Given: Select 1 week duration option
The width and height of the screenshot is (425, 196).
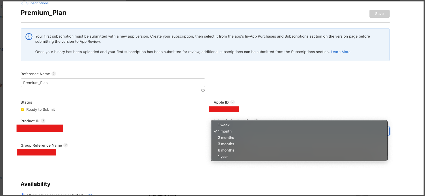Looking at the screenshot, I should (x=299, y=125).
